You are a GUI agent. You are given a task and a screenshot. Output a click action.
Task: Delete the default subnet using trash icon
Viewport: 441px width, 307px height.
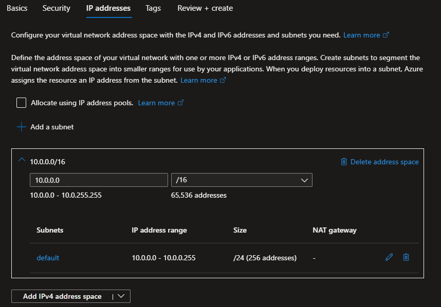point(406,257)
